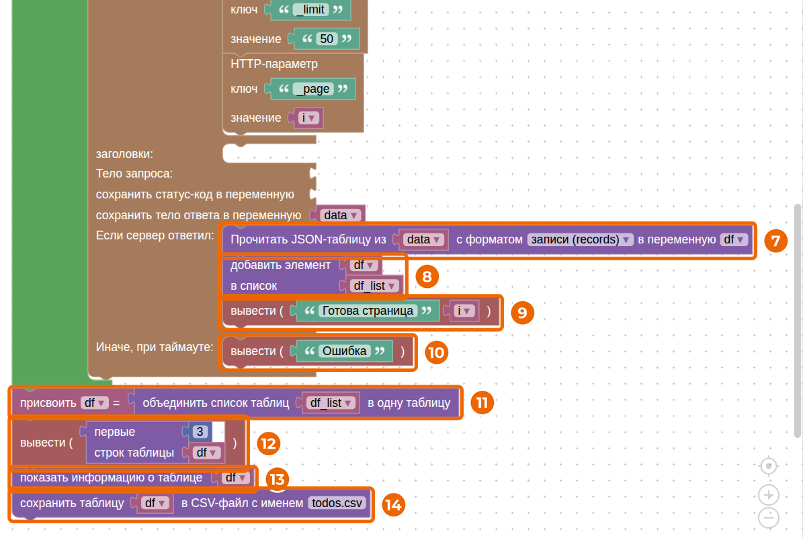The height and width of the screenshot is (538, 803).
Task: Open the 'data' dropdown beside 'сохранить тело ответа в переменную'
Action: pyautogui.click(x=341, y=215)
